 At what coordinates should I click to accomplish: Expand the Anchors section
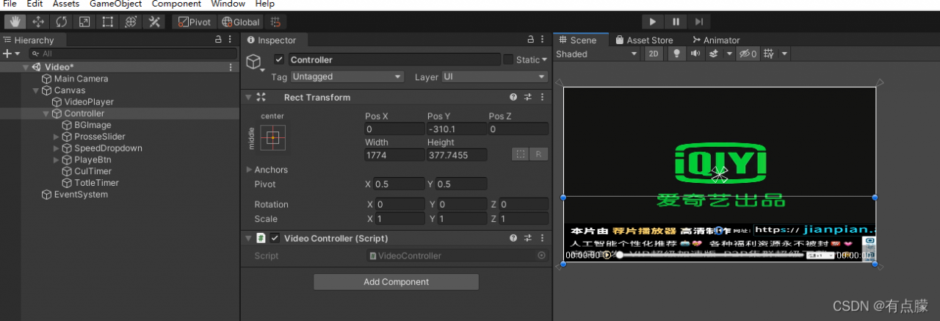tap(249, 170)
